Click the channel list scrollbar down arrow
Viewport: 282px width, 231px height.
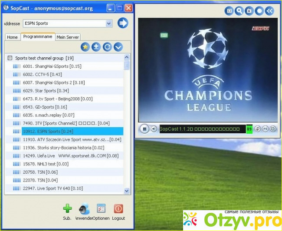[127, 190]
